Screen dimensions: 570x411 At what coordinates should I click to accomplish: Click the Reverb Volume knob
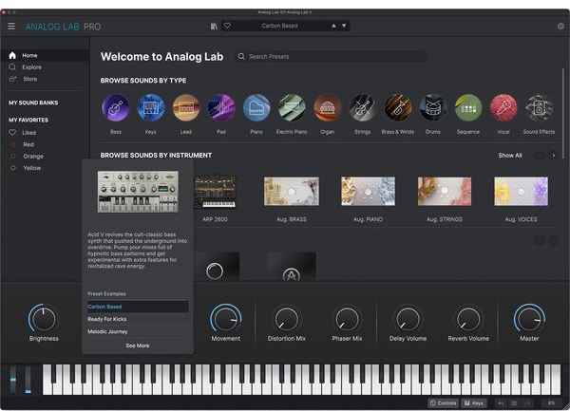click(x=468, y=319)
